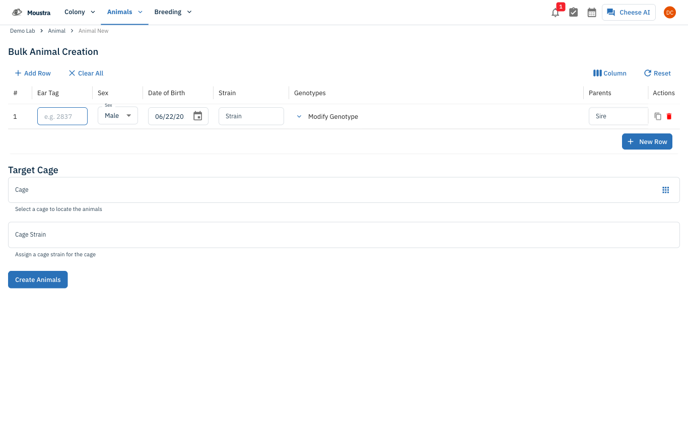
Task: Open the Column settings
Action: pyautogui.click(x=610, y=74)
